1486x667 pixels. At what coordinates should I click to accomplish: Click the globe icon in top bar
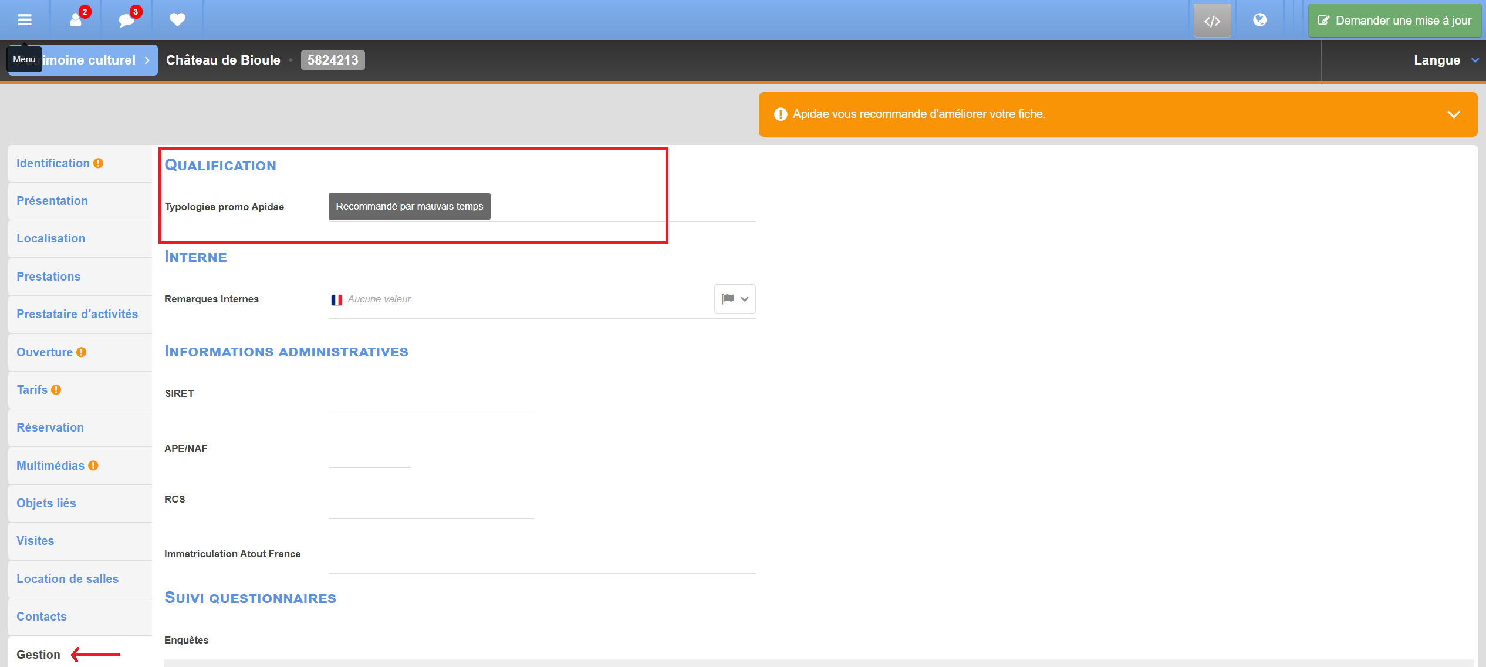(1259, 20)
